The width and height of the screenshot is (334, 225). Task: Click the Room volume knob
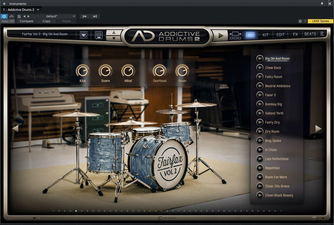point(182,71)
